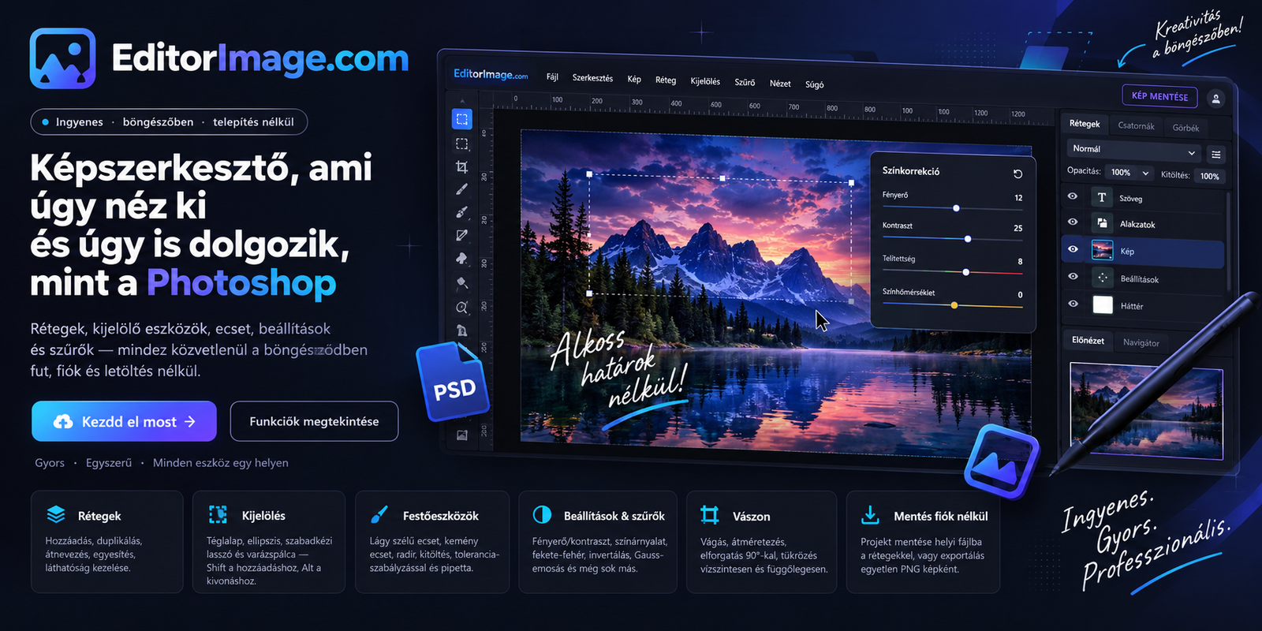The image size is (1262, 631).
Task: Click the selection icon on the Kijelölés card
Action: pyautogui.click(x=218, y=514)
